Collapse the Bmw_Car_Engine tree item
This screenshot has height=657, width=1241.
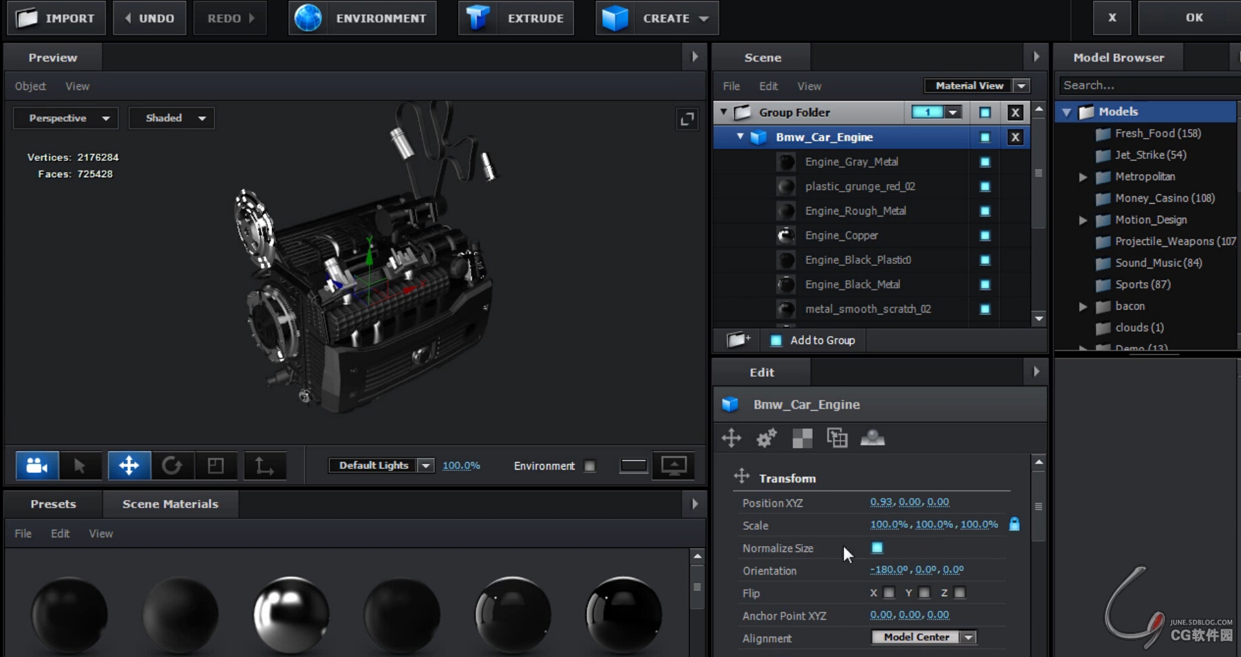[740, 137]
